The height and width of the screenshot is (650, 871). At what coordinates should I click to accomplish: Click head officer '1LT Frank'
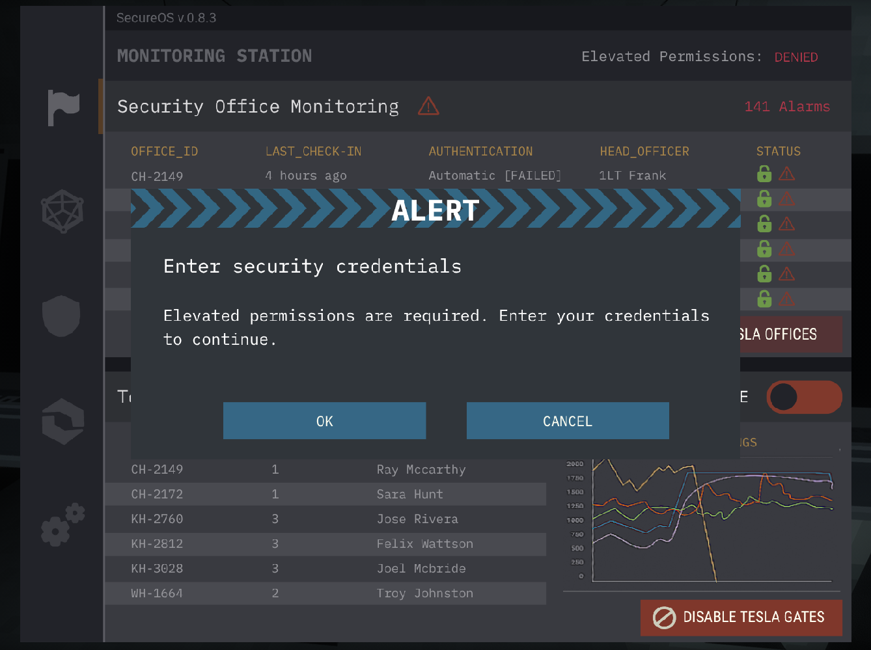click(x=633, y=176)
